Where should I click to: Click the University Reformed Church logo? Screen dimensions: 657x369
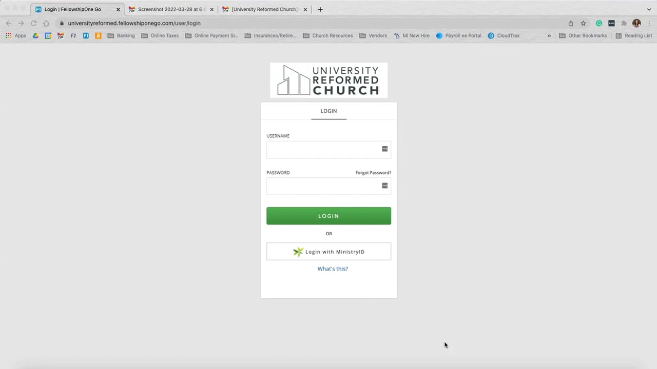click(x=329, y=80)
